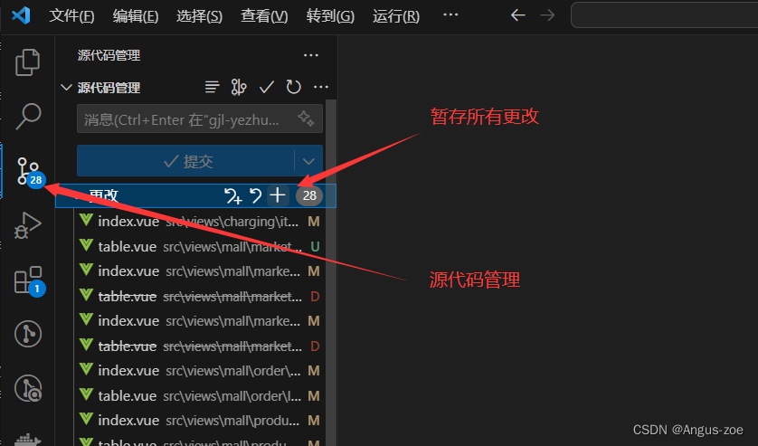Open the 转到(G) menu
Image resolution: width=758 pixels, height=446 pixels.
(x=330, y=16)
